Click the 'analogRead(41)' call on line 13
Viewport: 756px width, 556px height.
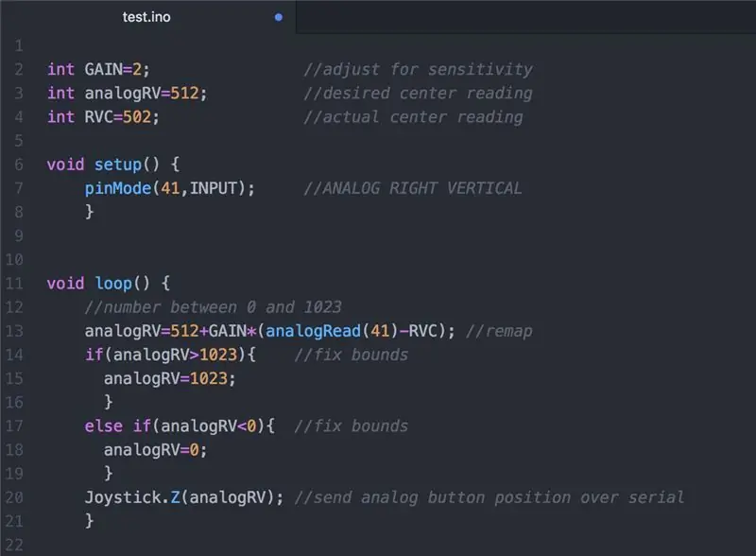[x=332, y=331]
